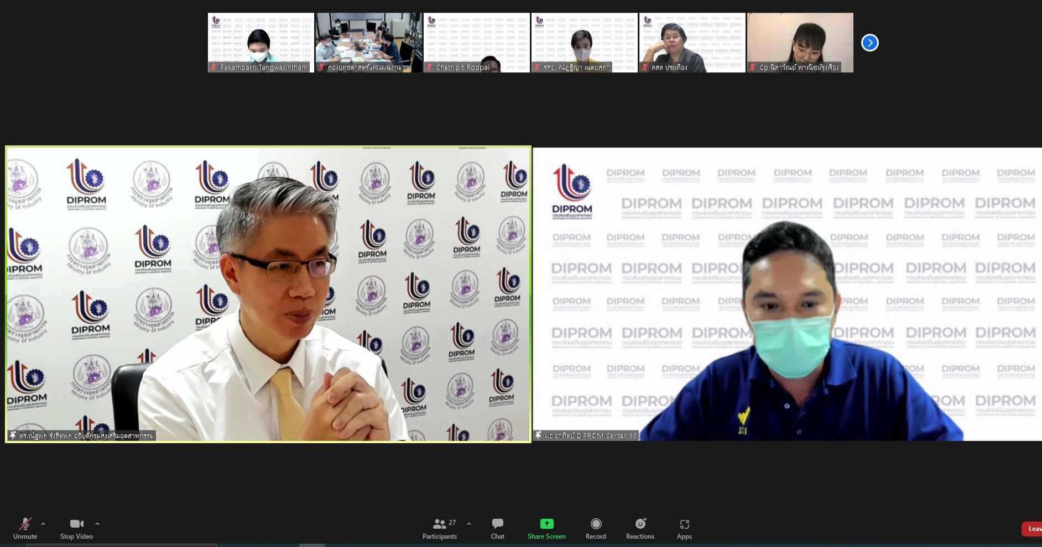This screenshot has width=1042, height=547.
Task: Start recording with Record button
Action: click(596, 529)
